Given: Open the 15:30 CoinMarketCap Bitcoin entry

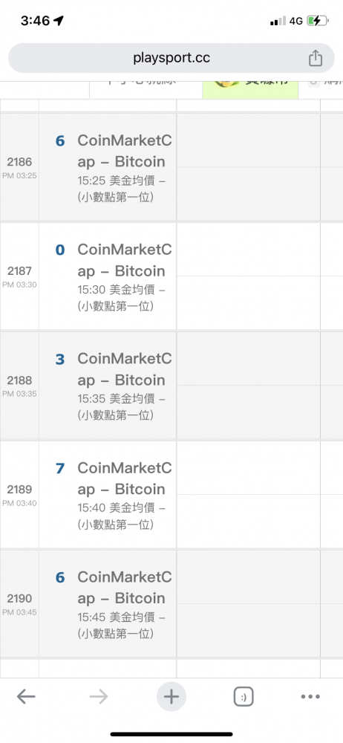Looking at the screenshot, I should point(125,276).
